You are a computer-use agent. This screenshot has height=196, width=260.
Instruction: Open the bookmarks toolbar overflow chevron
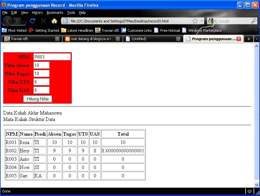(x=256, y=30)
